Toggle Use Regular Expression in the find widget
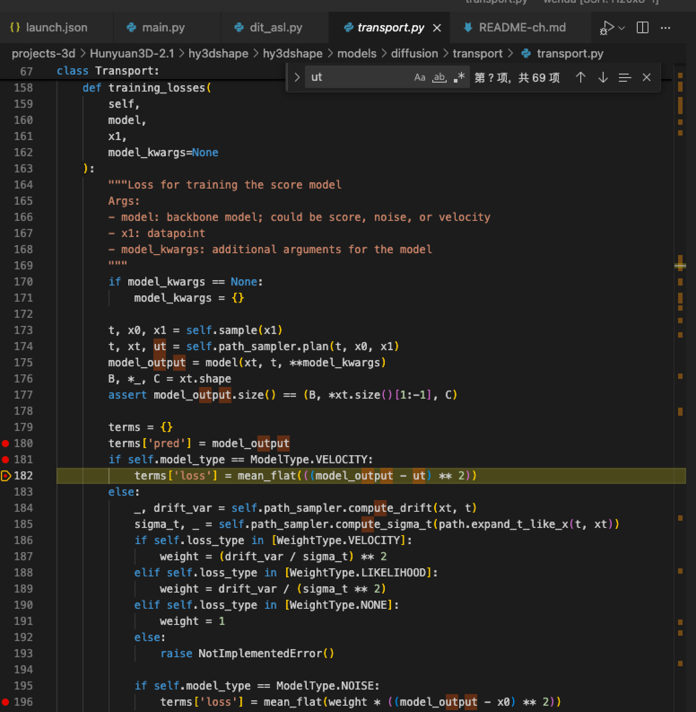 click(459, 77)
